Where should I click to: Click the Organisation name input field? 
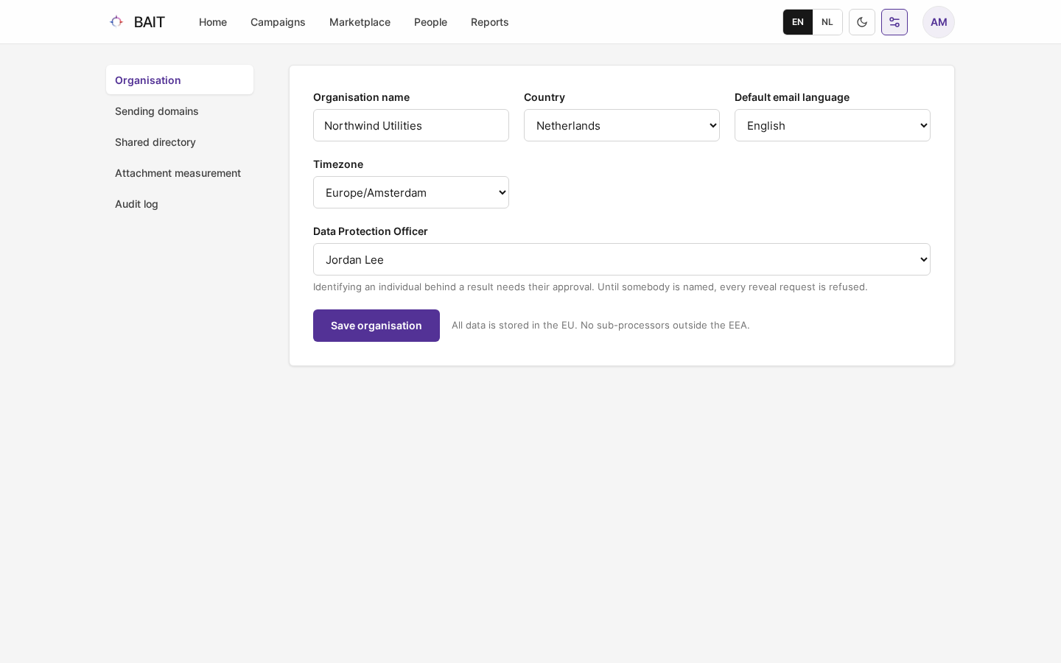point(411,125)
